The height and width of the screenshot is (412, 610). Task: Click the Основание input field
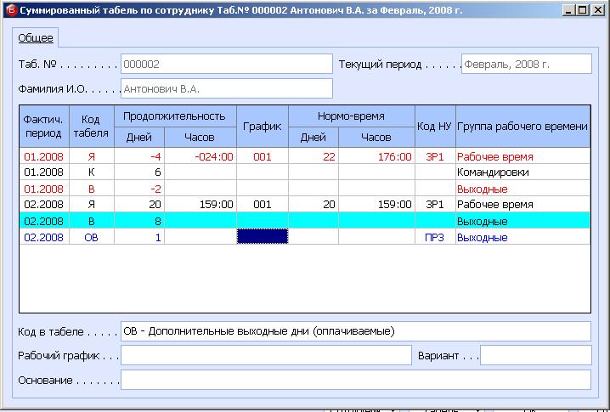(355, 380)
